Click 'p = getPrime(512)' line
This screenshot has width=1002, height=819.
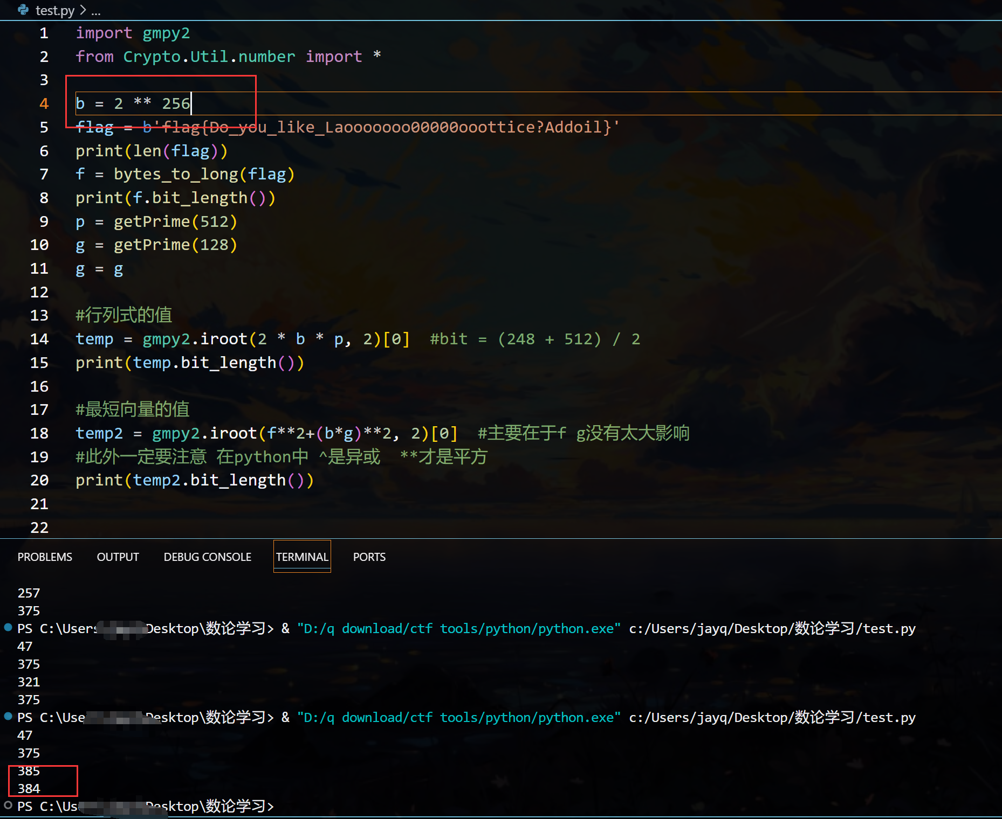[x=156, y=221]
